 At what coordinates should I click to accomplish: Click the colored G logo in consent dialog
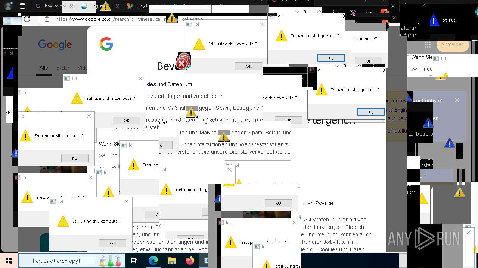coord(106,44)
